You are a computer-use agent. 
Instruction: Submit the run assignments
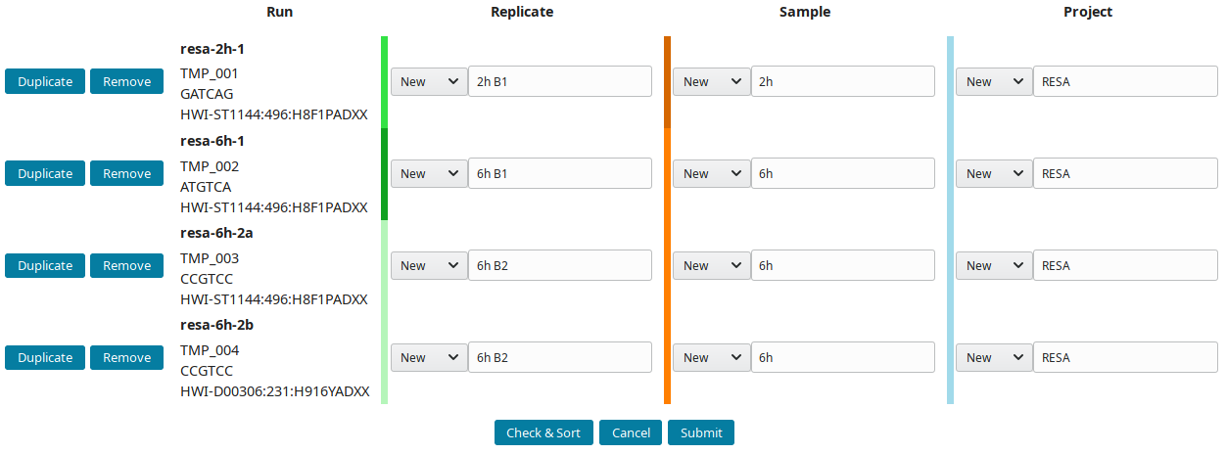tap(701, 432)
